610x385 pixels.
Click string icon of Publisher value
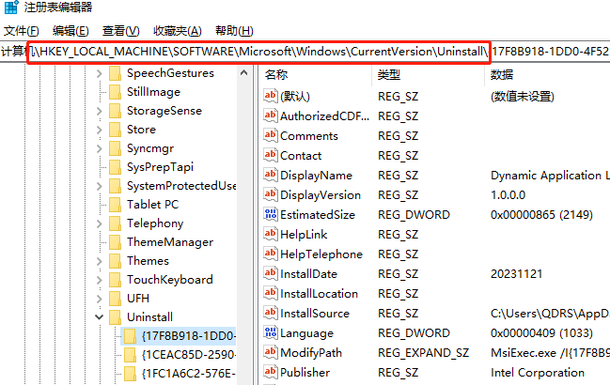pos(271,372)
